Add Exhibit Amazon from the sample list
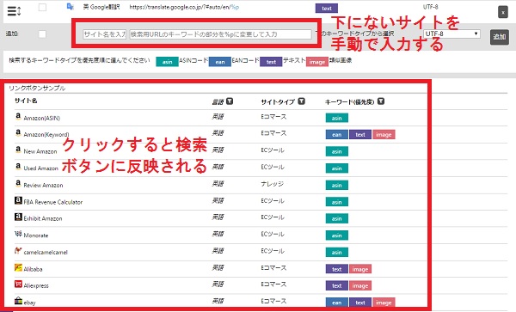The width and height of the screenshot is (516, 312). [43, 218]
